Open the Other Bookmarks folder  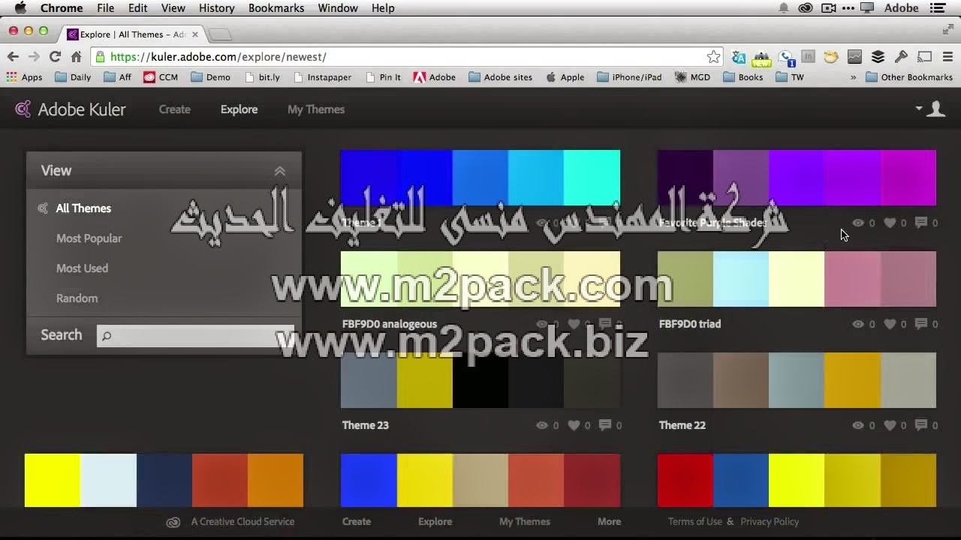coord(909,77)
